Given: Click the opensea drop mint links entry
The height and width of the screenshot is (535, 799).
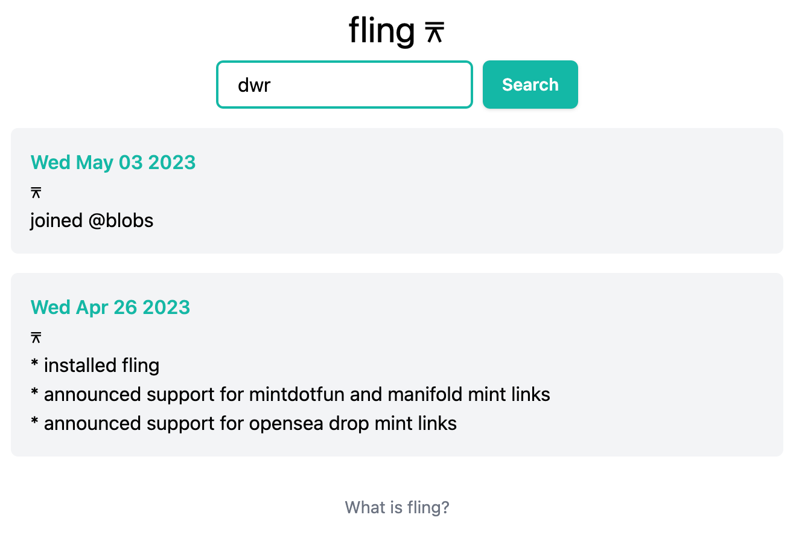Looking at the screenshot, I should [x=243, y=423].
